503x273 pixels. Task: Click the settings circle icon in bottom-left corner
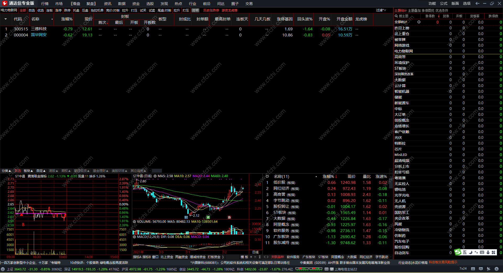[3, 269]
